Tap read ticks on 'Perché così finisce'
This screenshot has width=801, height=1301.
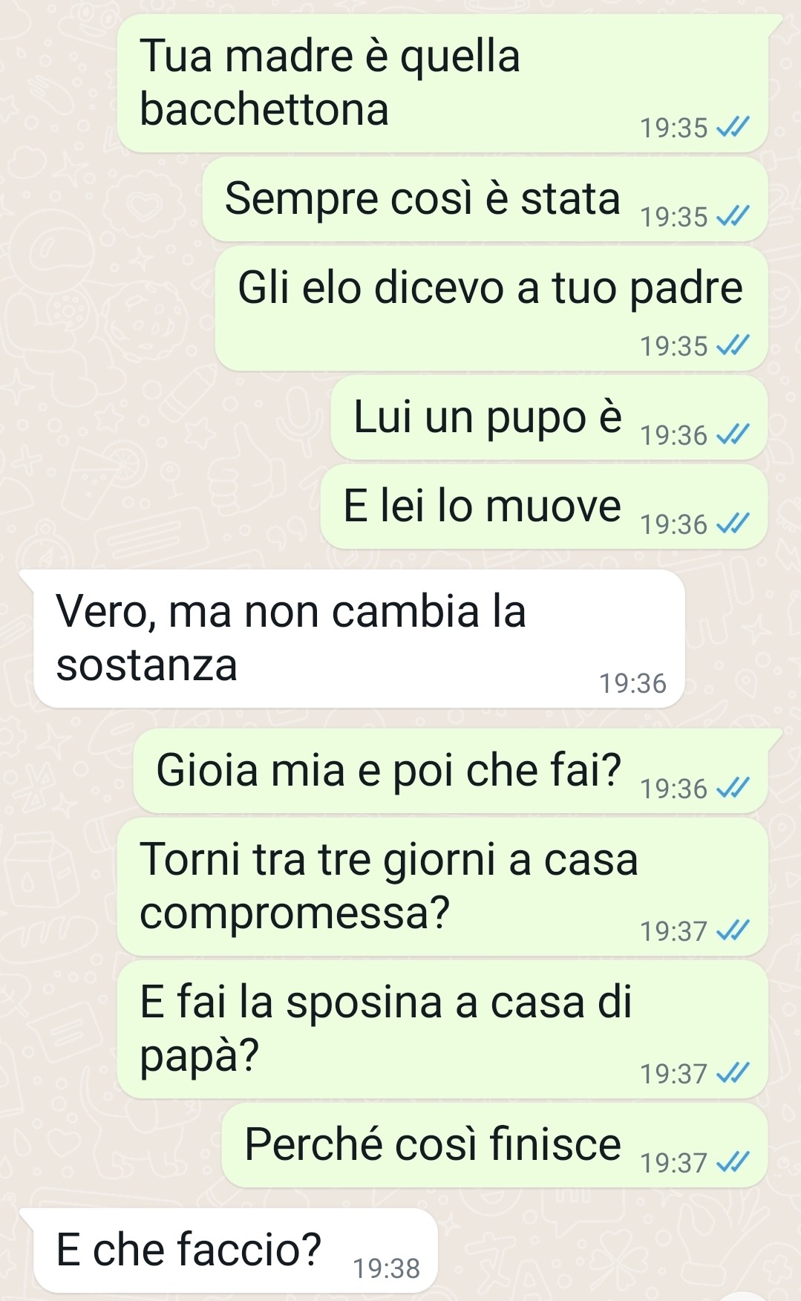(x=733, y=1162)
